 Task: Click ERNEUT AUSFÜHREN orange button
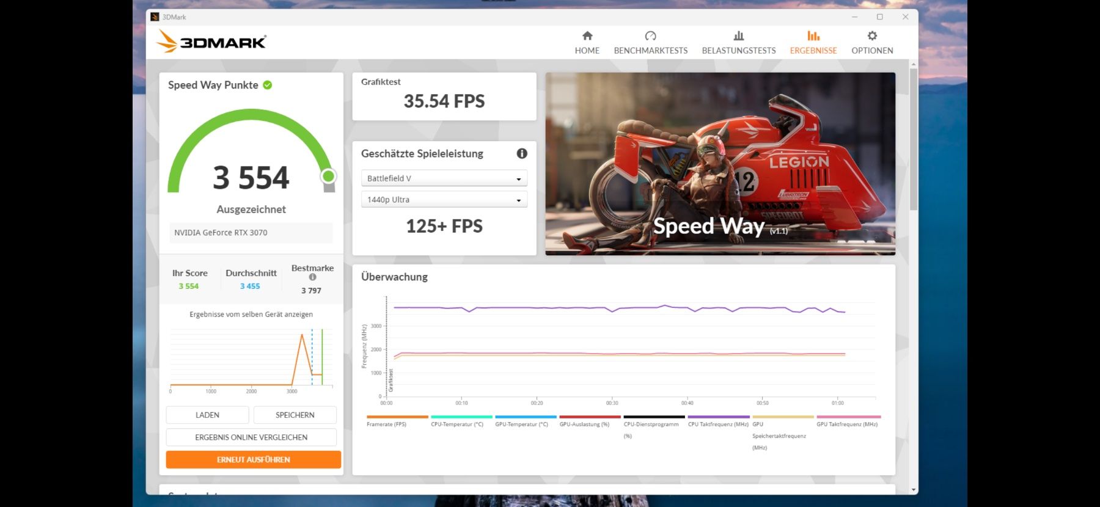253,459
